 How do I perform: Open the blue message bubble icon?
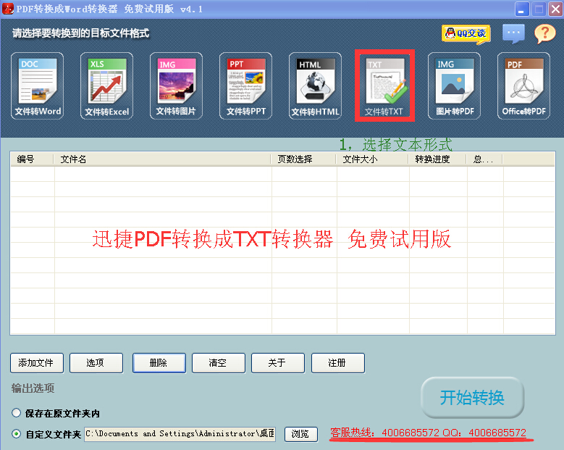[513, 33]
